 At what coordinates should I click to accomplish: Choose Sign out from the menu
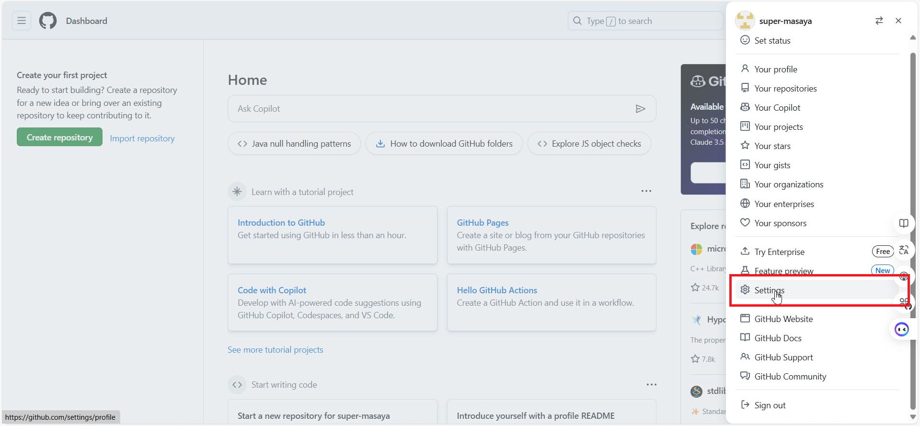pos(770,405)
